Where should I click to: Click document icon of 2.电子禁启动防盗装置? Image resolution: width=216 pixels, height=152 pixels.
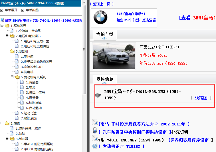point(17,61)
